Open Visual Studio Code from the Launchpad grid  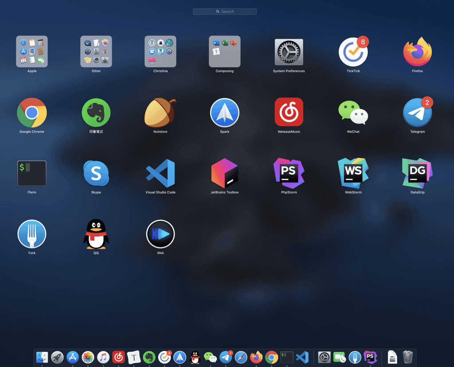160,173
